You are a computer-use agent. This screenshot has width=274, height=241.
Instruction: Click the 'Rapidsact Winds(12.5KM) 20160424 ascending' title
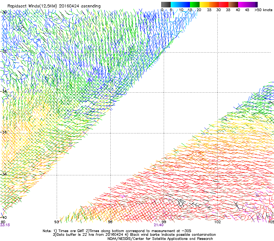coord(54,6)
